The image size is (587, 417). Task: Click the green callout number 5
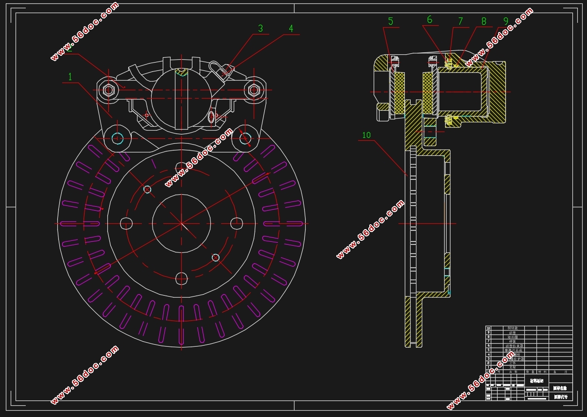pos(391,21)
